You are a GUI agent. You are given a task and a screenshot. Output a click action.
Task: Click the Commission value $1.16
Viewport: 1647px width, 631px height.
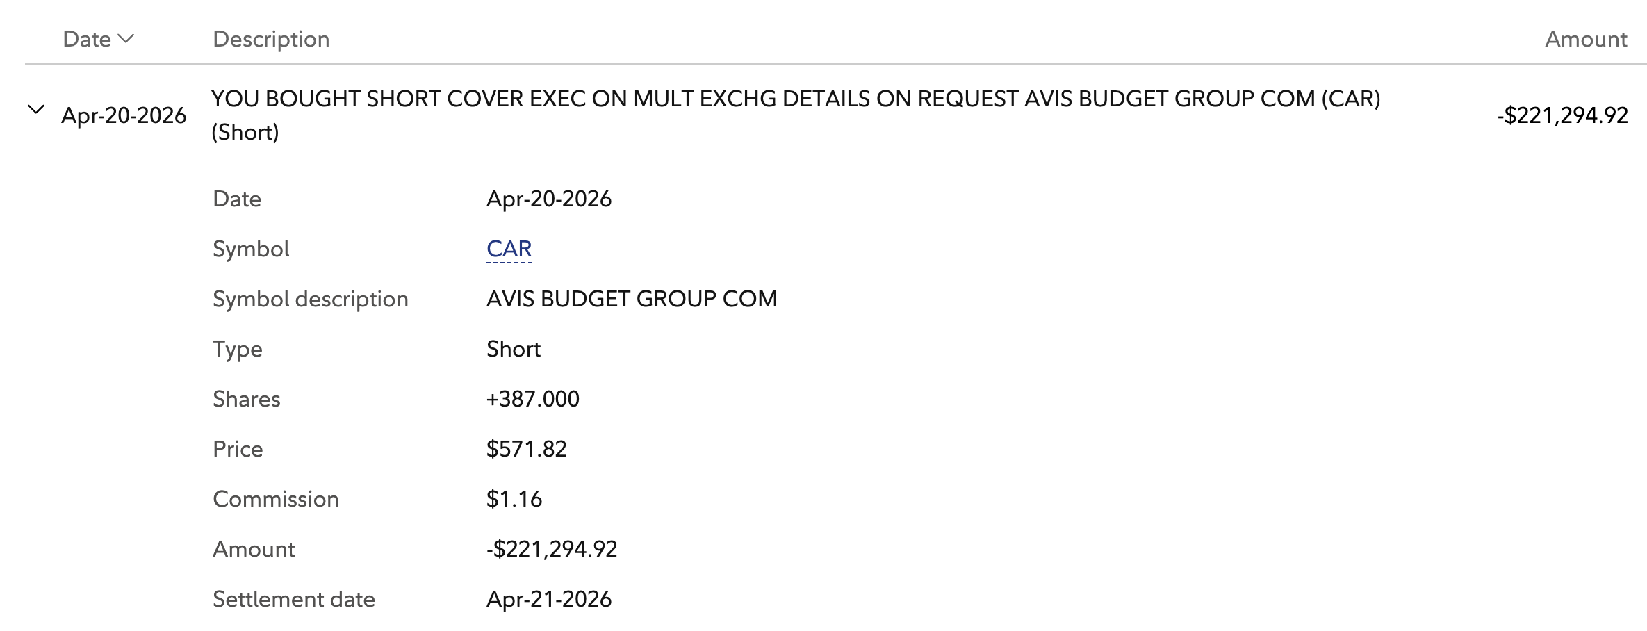click(x=514, y=499)
